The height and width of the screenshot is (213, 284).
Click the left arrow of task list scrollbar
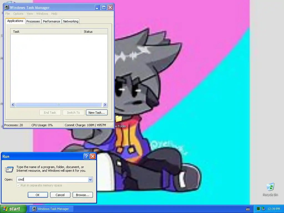pyautogui.click(x=13, y=105)
